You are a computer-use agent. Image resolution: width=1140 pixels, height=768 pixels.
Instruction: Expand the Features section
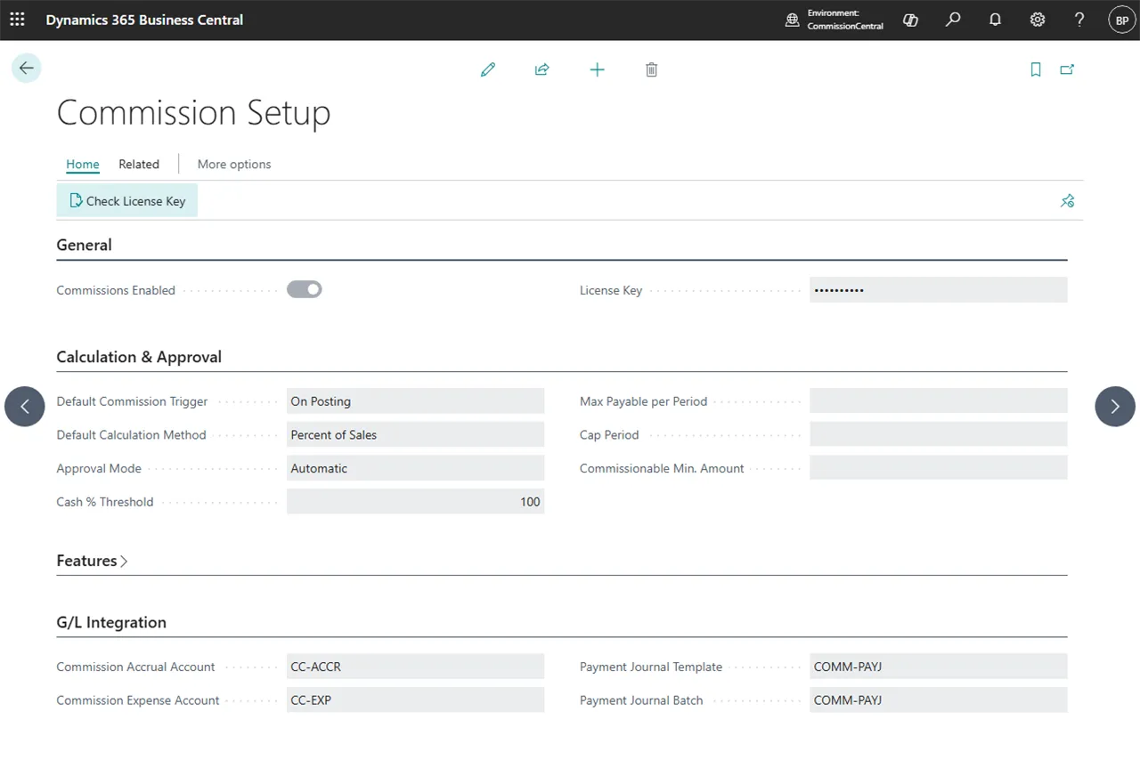(93, 561)
